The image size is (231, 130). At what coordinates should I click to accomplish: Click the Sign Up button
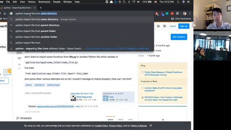[184, 26]
